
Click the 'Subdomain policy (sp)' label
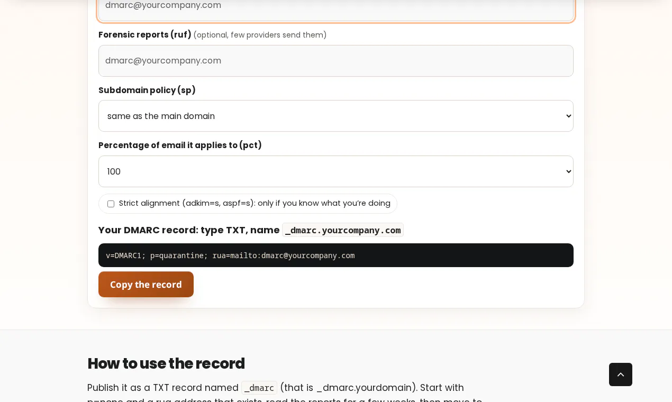147,90
